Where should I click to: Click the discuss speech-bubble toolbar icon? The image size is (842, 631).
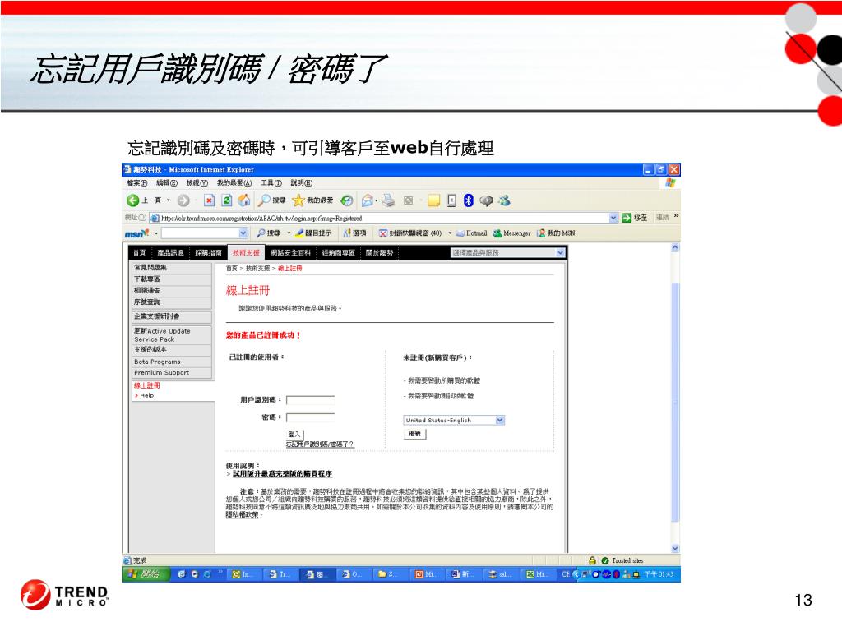click(486, 200)
